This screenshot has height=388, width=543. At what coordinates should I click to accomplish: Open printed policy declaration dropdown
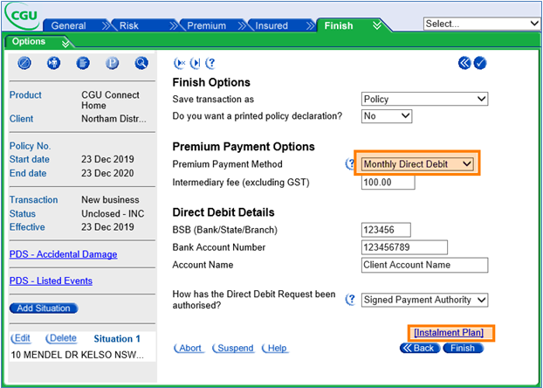[387, 116]
